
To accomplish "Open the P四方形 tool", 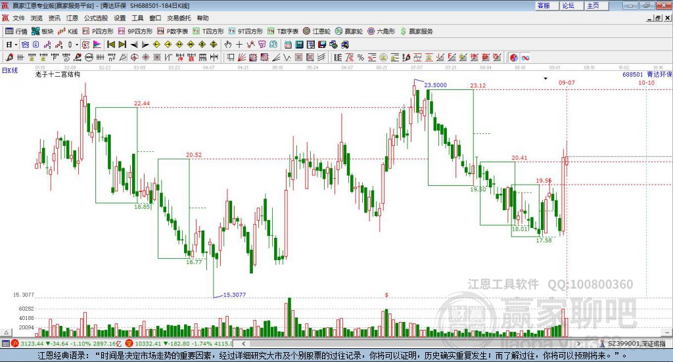I will (98, 32).
